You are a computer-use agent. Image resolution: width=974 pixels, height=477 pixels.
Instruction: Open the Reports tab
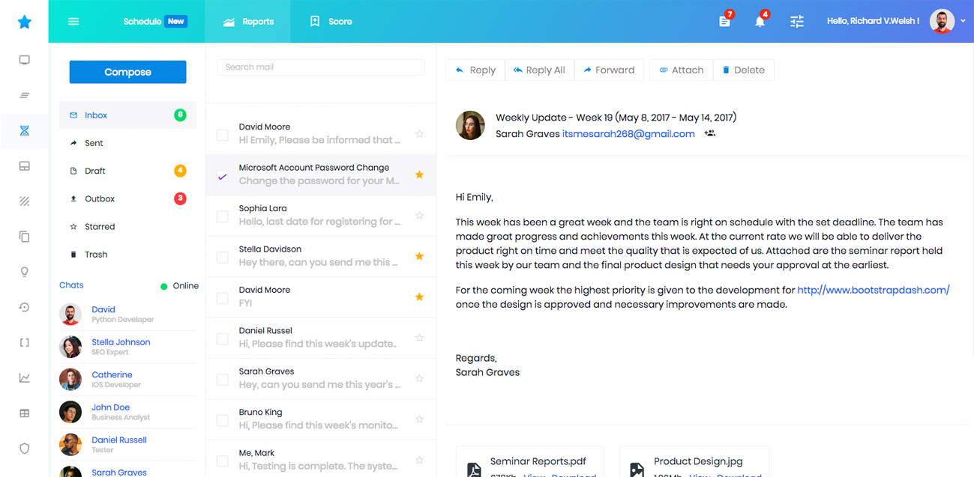248,22
